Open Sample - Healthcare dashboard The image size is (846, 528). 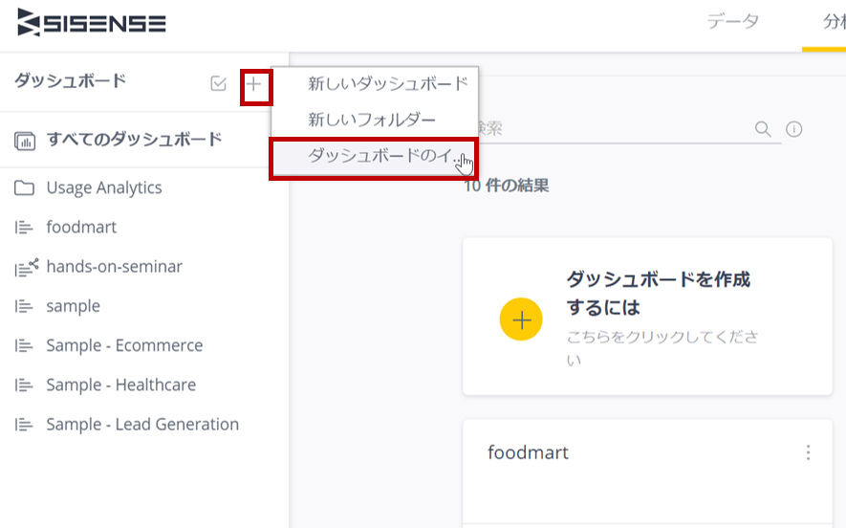pyautogui.click(x=120, y=385)
